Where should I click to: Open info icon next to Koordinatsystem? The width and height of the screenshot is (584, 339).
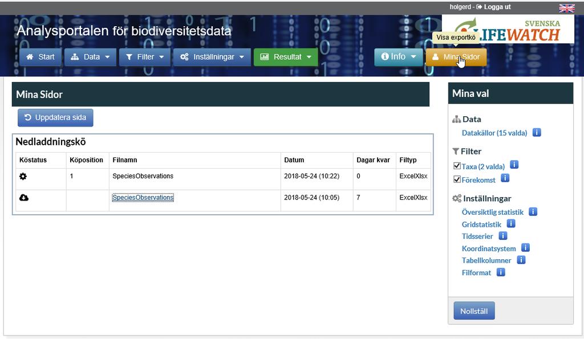coord(525,247)
